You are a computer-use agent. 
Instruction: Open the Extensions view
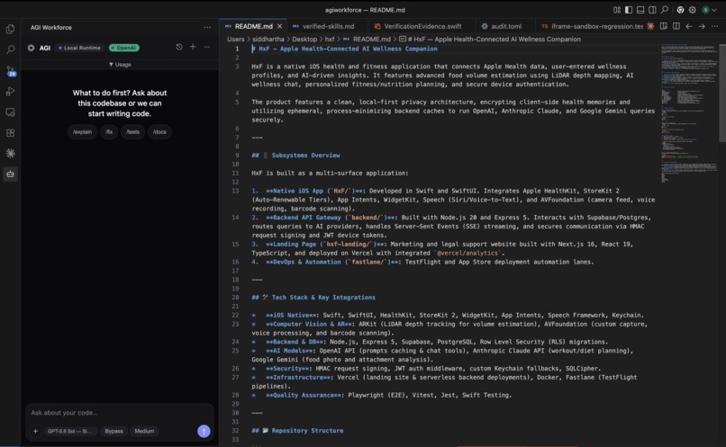pos(10,133)
